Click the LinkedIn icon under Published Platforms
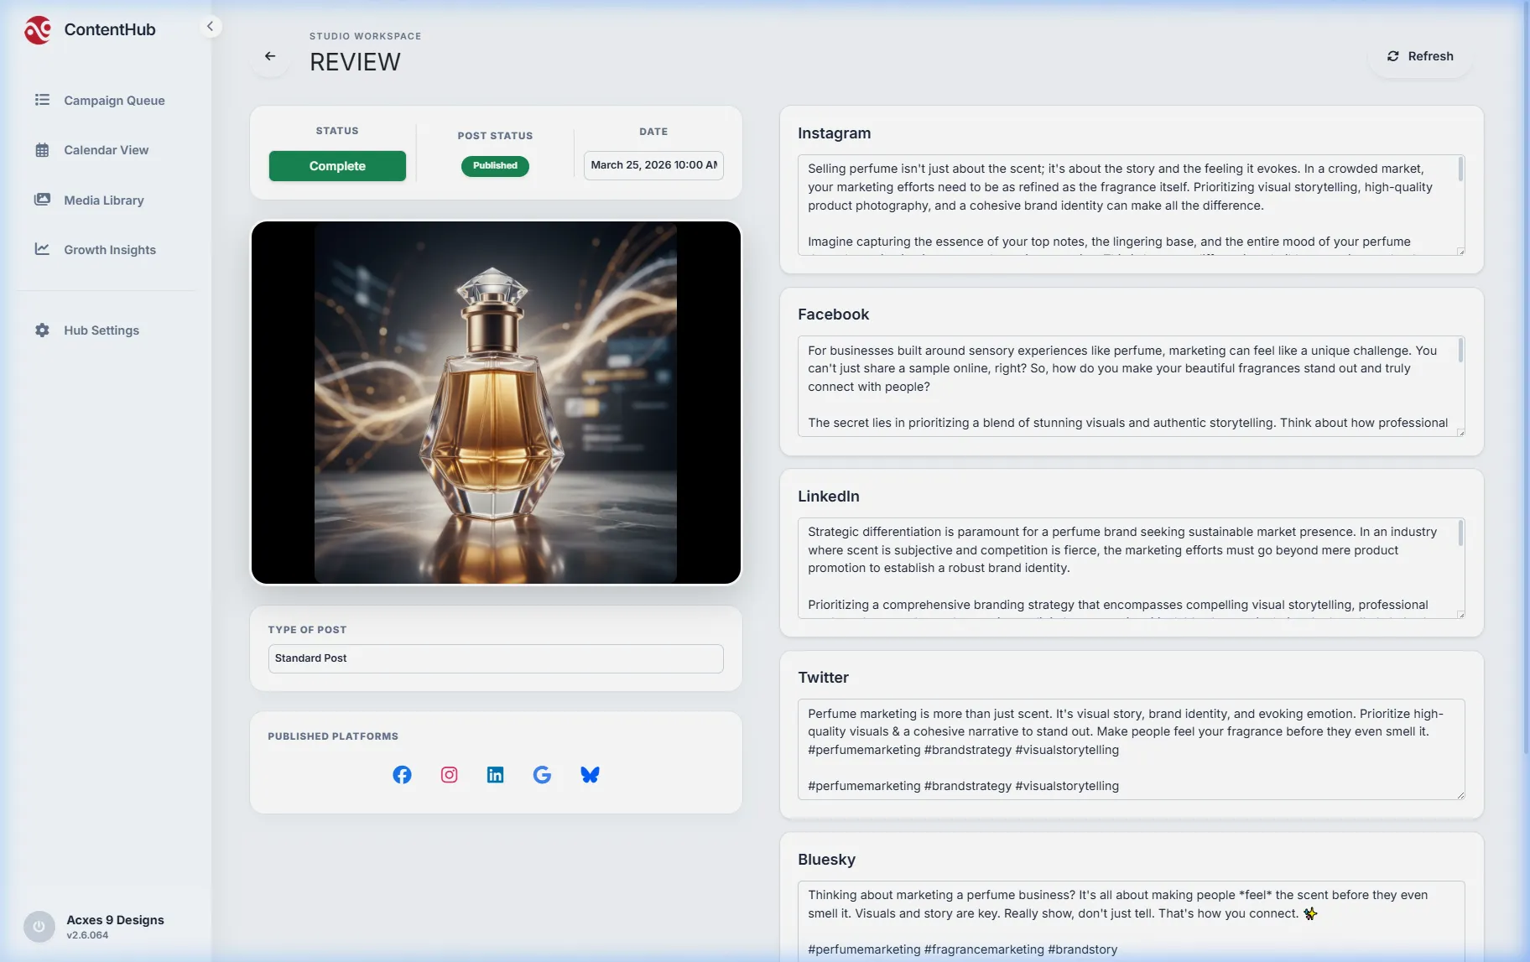Screen dimensions: 1530x962 496,774
